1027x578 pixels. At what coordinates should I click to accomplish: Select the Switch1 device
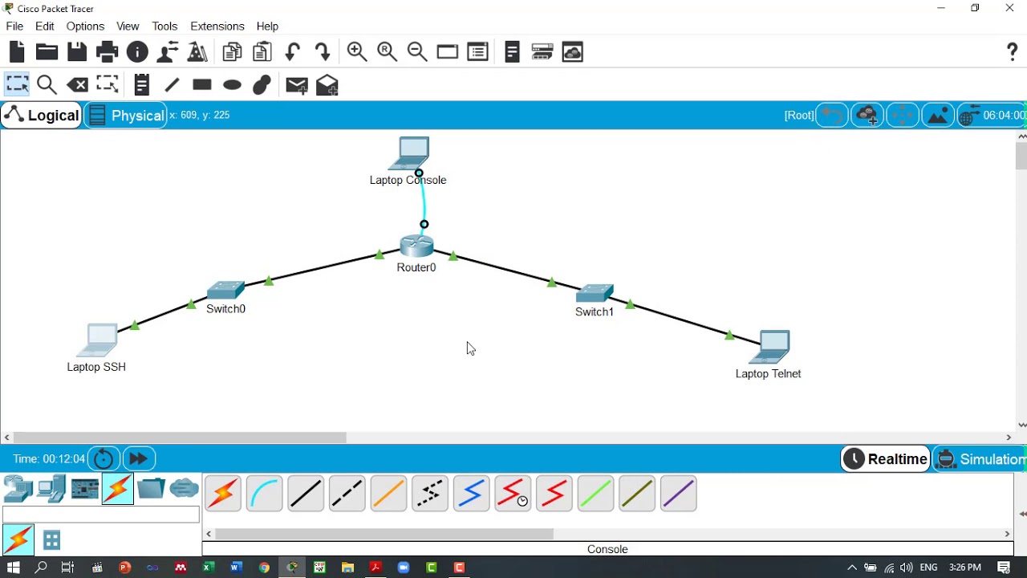point(595,293)
